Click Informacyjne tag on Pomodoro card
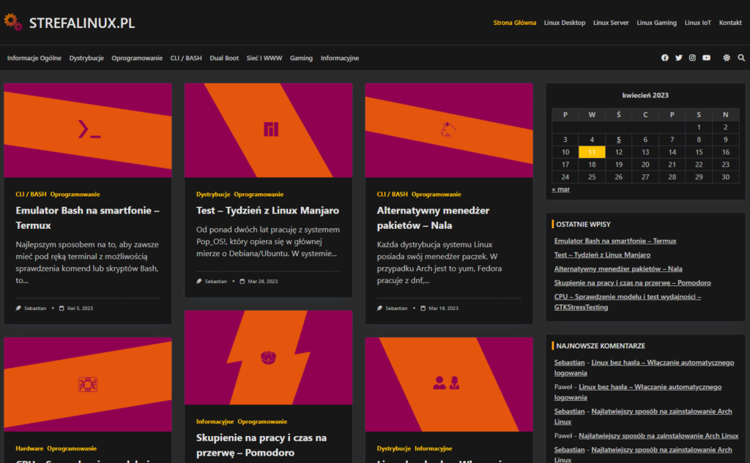750x463 pixels. pyautogui.click(x=215, y=421)
